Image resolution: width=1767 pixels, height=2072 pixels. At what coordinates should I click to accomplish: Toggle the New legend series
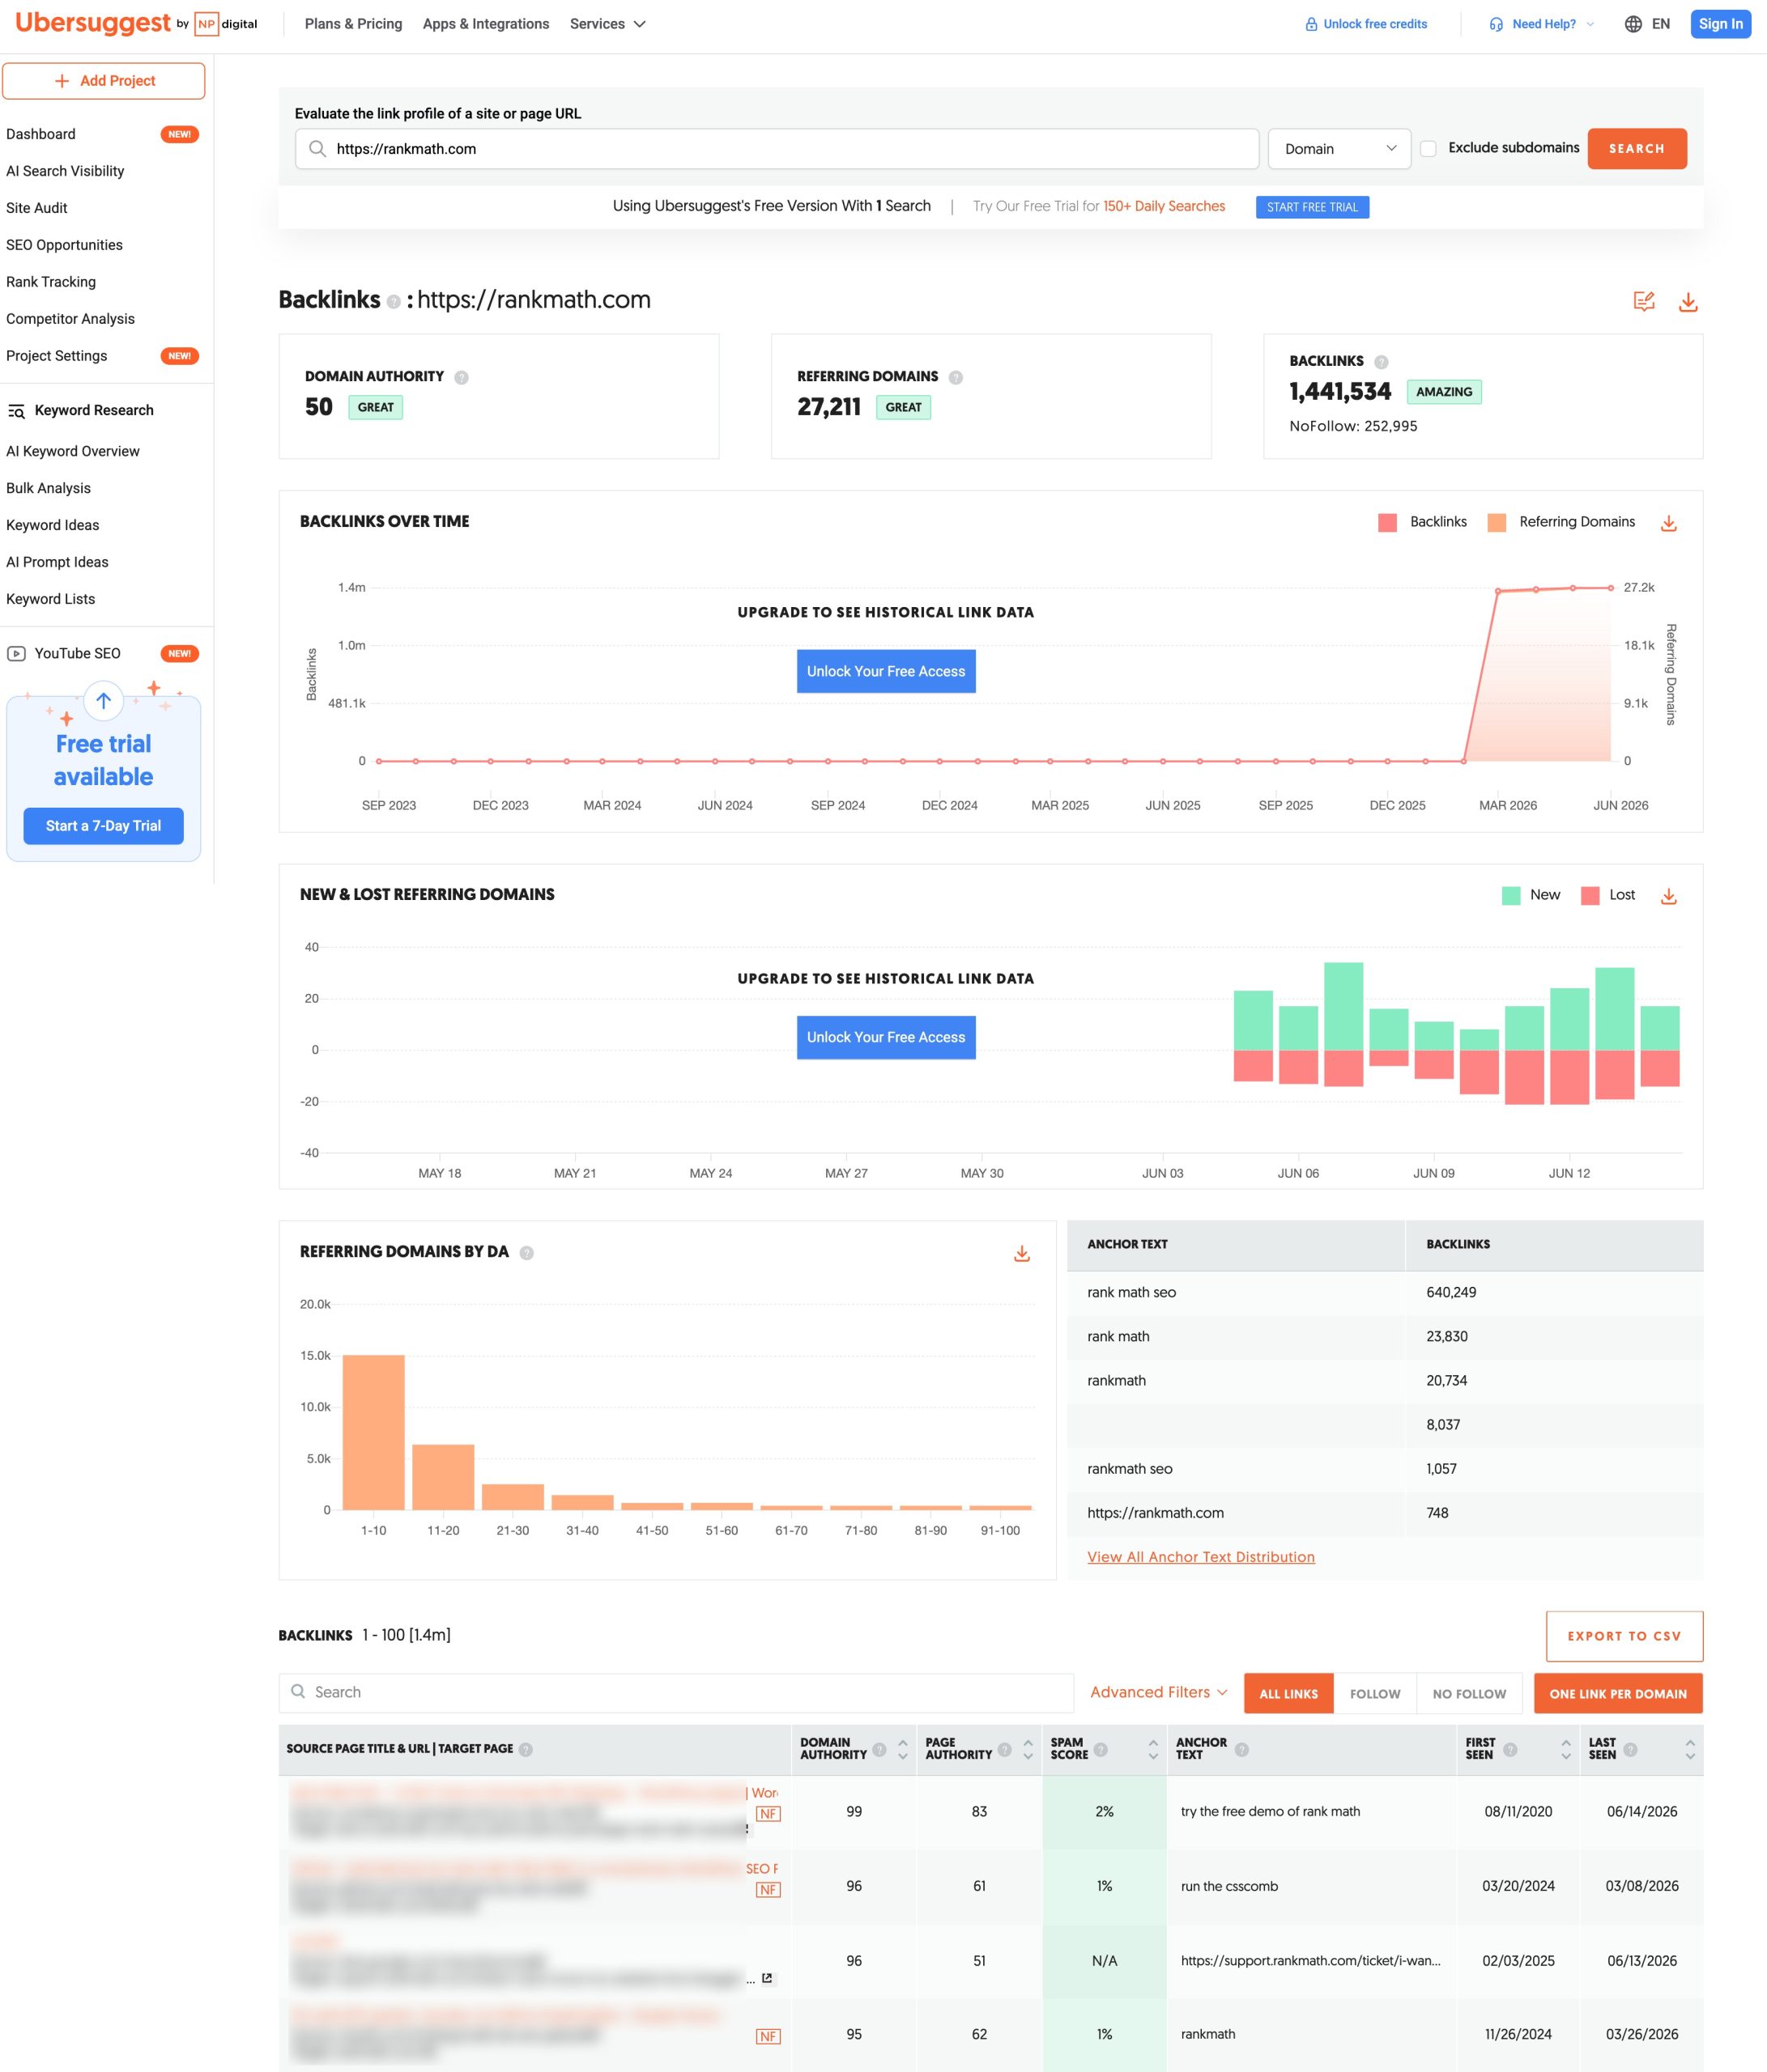[x=1531, y=895]
